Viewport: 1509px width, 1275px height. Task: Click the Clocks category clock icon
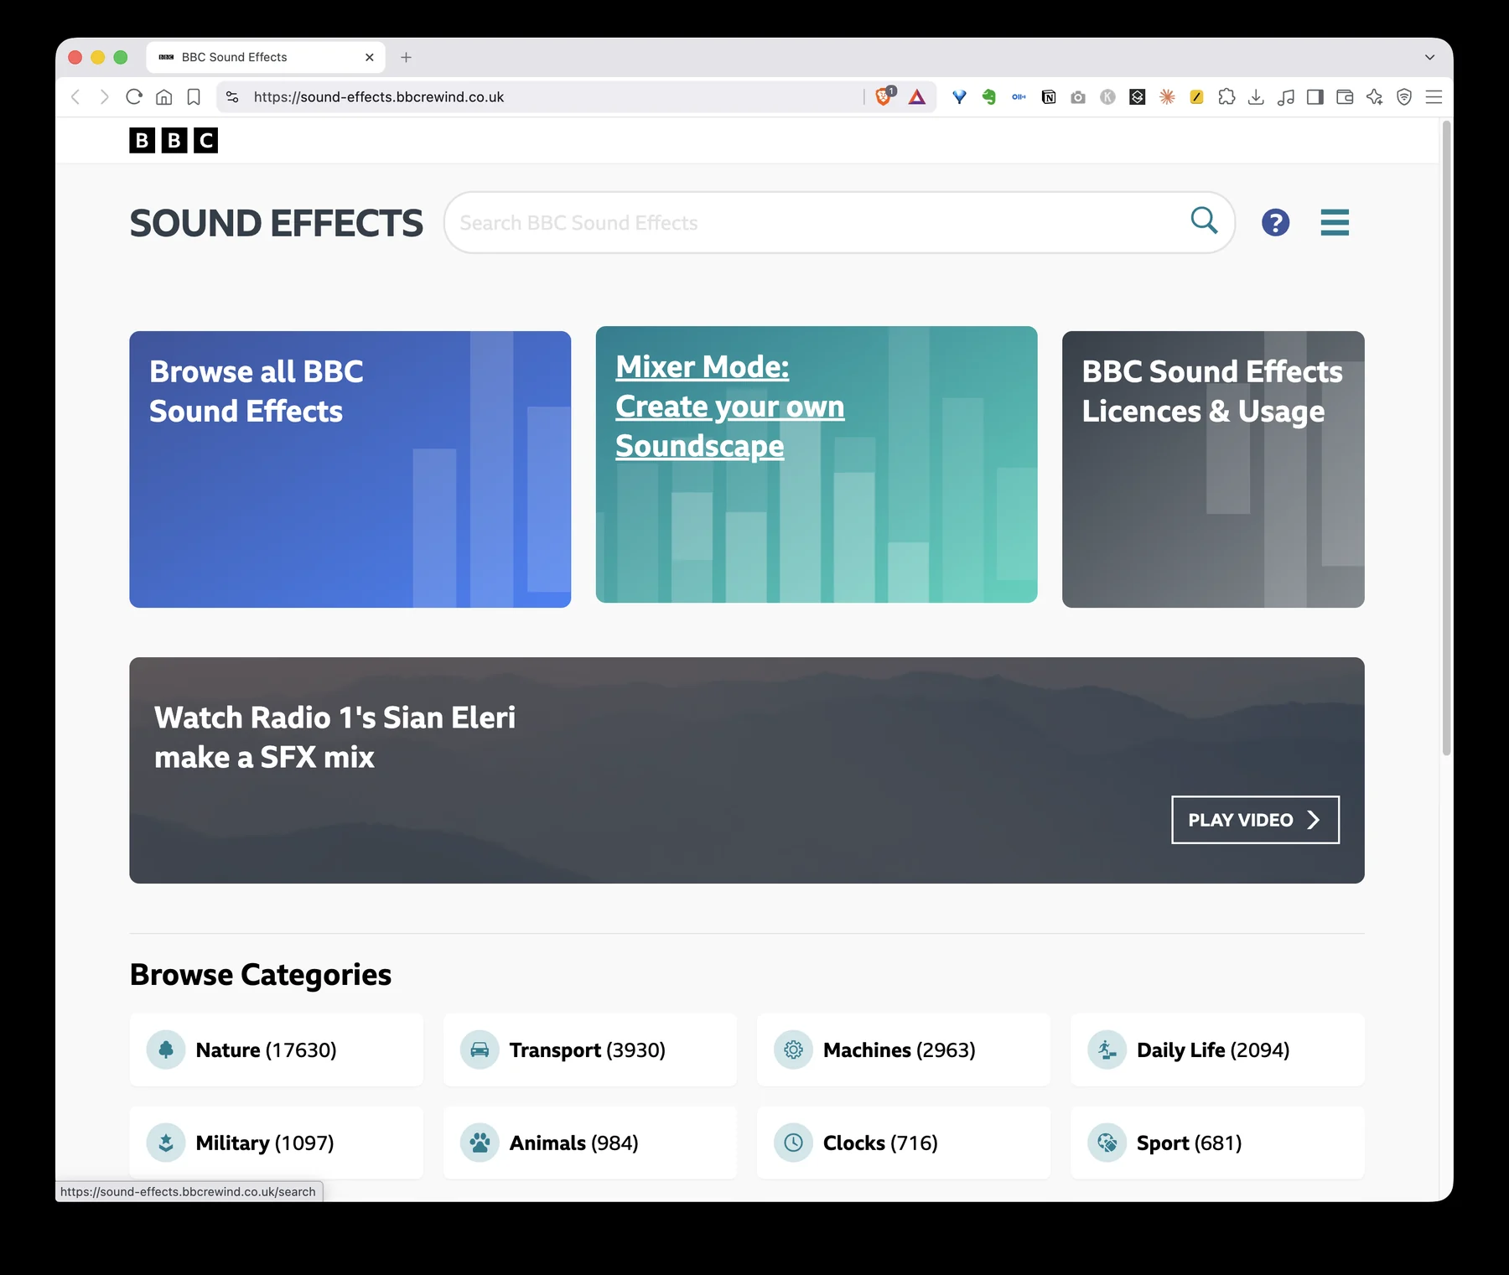pyautogui.click(x=793, y=1143)
